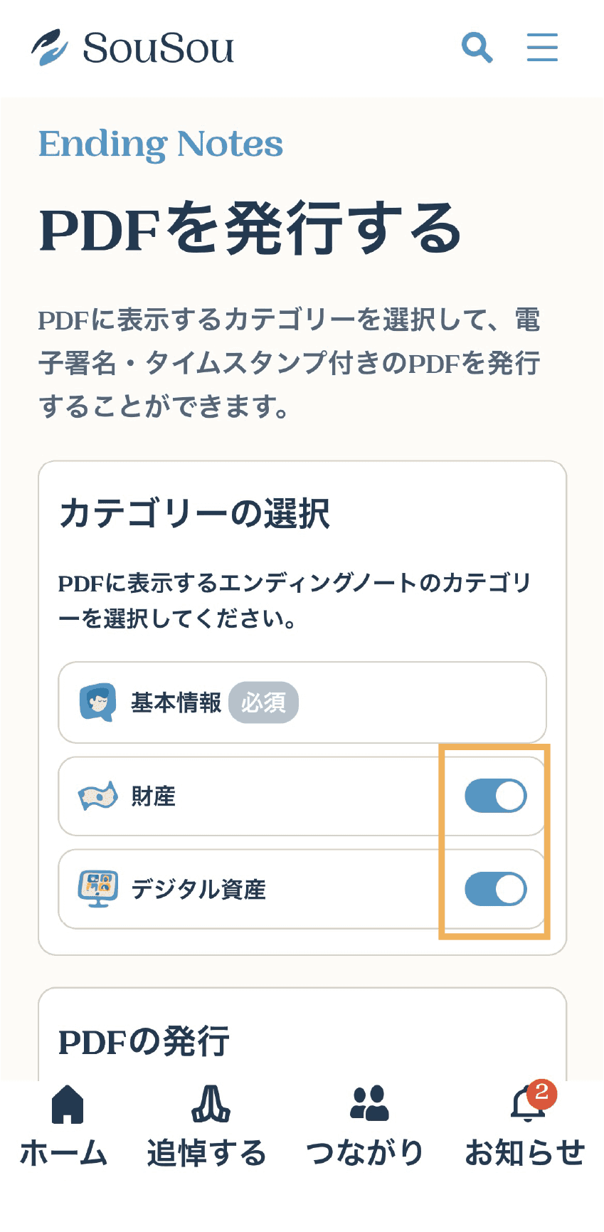
Task: Select the デジタル資産 category label
Action: [x=198, y=890]
